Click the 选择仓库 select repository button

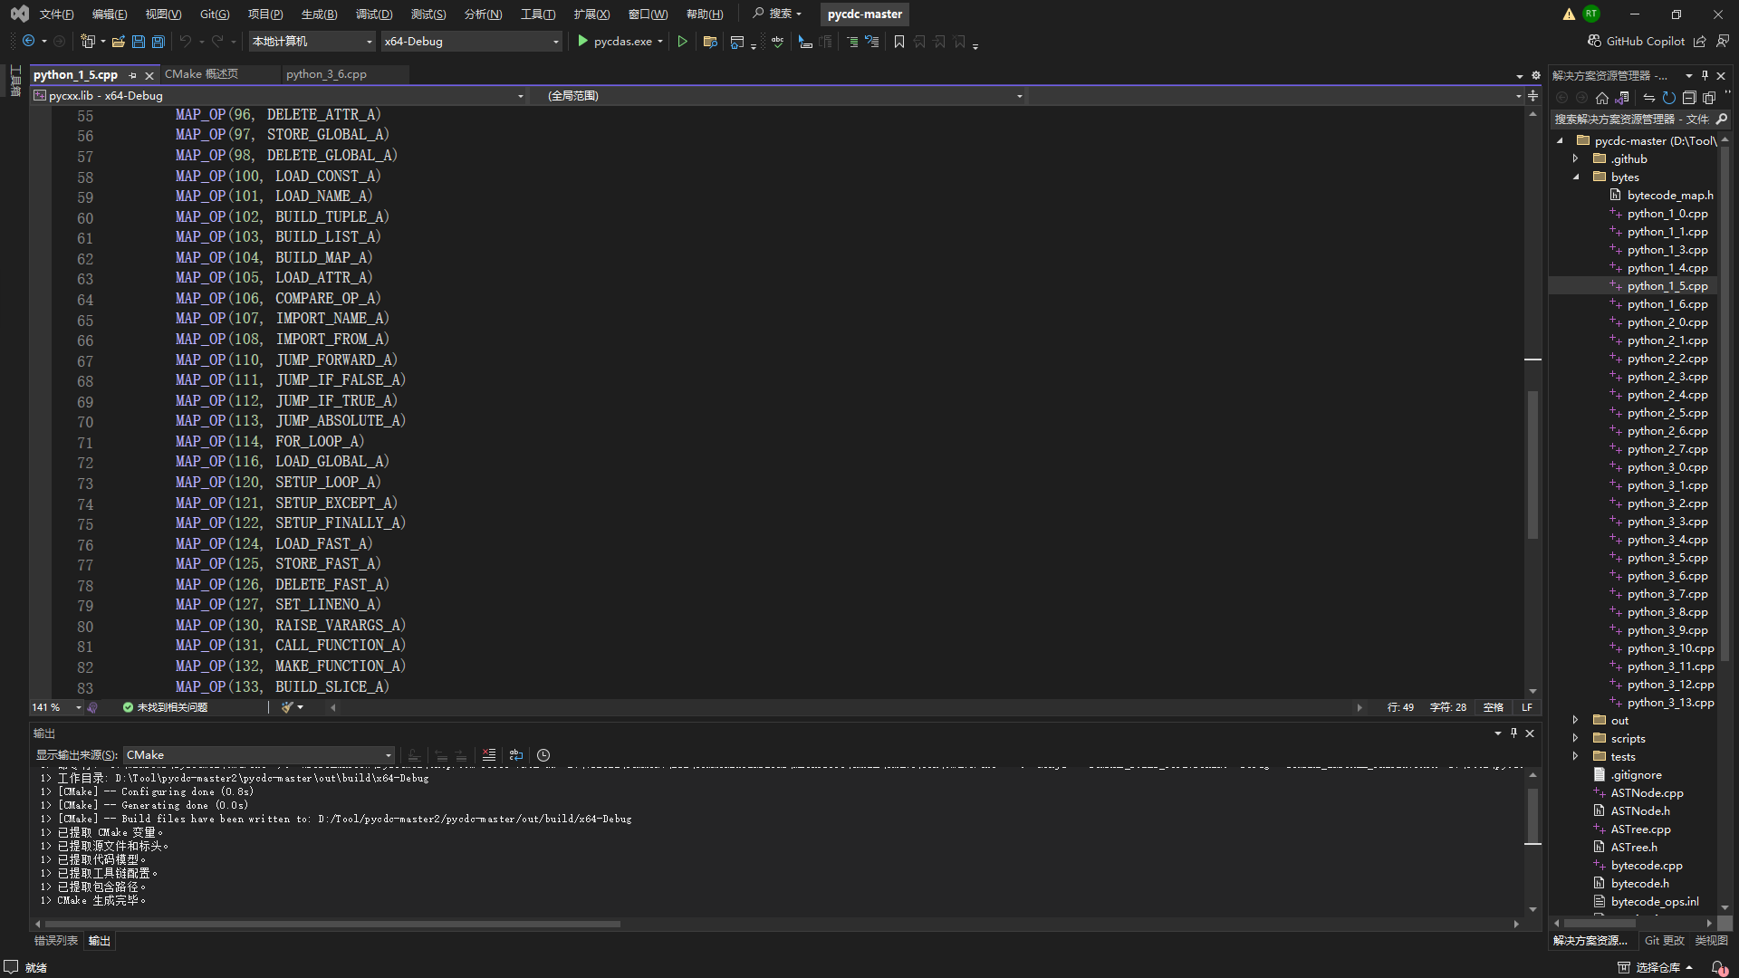[x=1655, y=967]
